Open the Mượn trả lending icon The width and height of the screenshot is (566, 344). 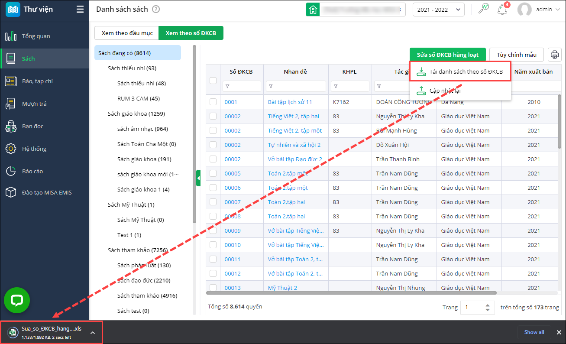[11, 104]
